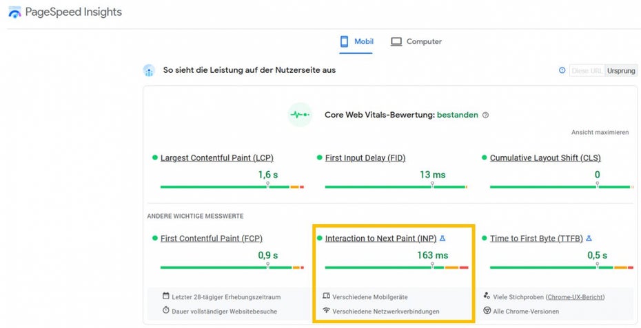Image resolution: width=641 pixels, height=328 pixels.
Task: Switch to the Computer tab
Action: click(416, 42)
